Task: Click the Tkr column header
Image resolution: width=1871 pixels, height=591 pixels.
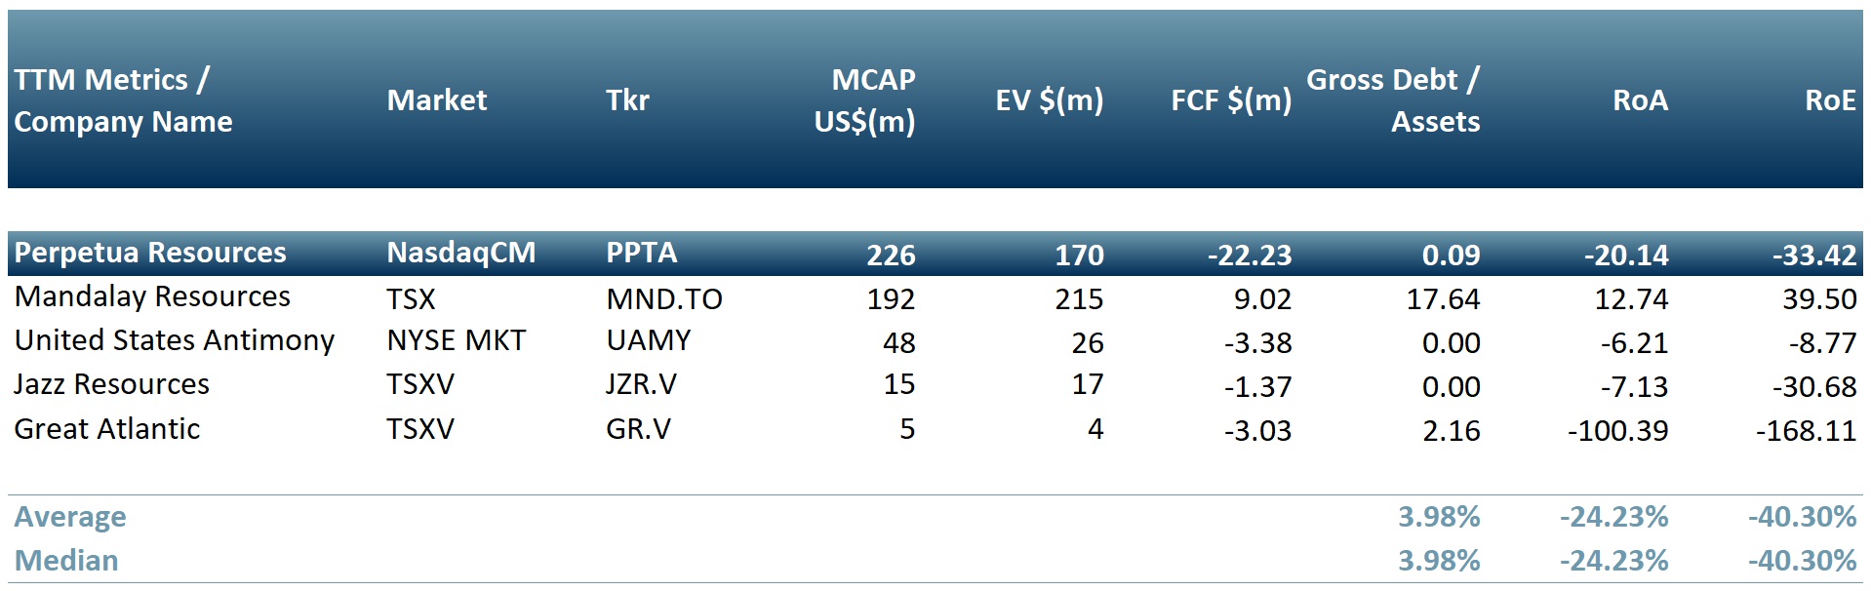Action: click(x=627, y=99)
